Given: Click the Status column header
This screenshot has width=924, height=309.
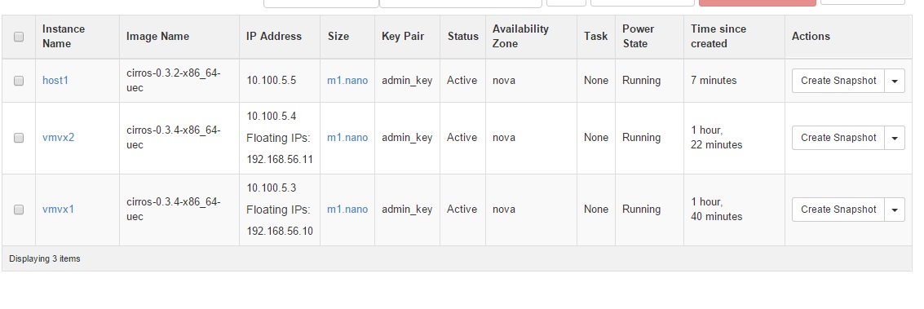Looking at the screenshot, I should click(463, 37).
